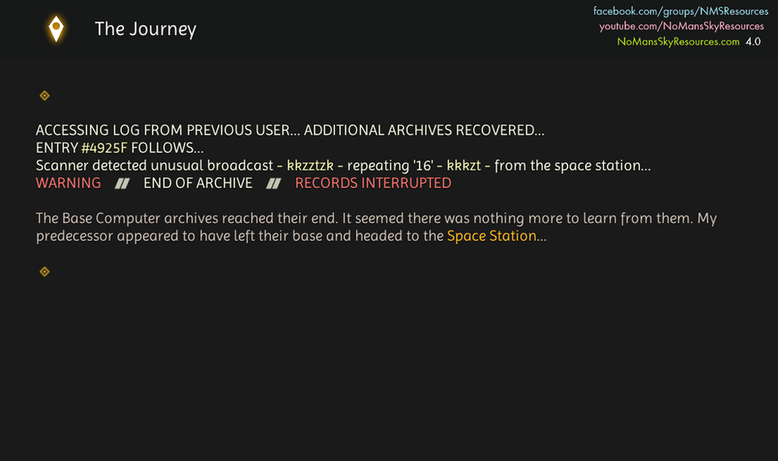
Task: Click the RECORDS INTERRUPTED text
Action: [373, 183]
